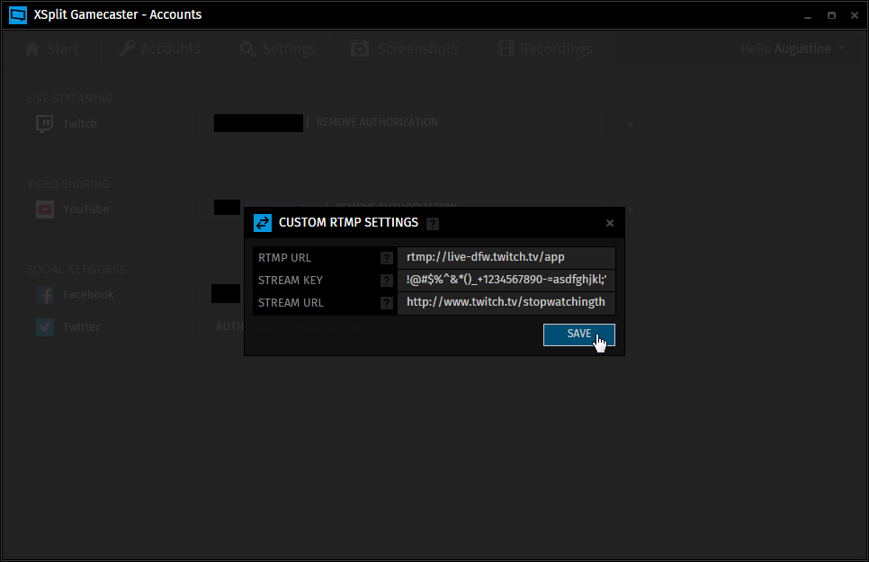Go to the Screenshots tab
Screen dimensions: 869x562
pos(405,49)
